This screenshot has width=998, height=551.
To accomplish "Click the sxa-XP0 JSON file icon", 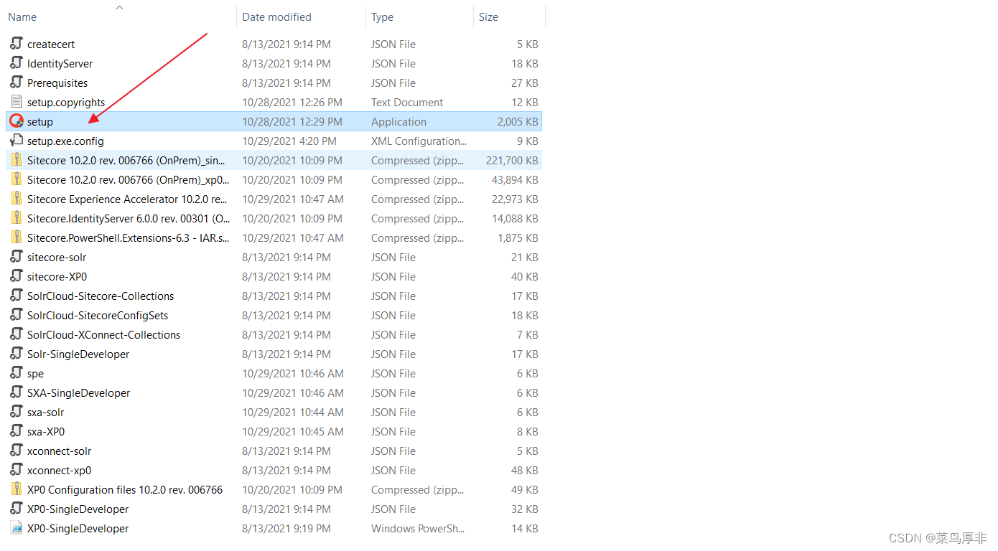I will point(17,431).
